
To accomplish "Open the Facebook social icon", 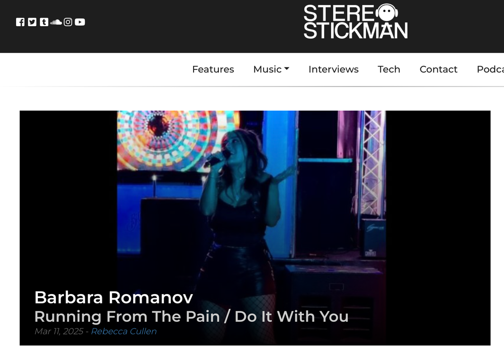I will coord(20,22).
